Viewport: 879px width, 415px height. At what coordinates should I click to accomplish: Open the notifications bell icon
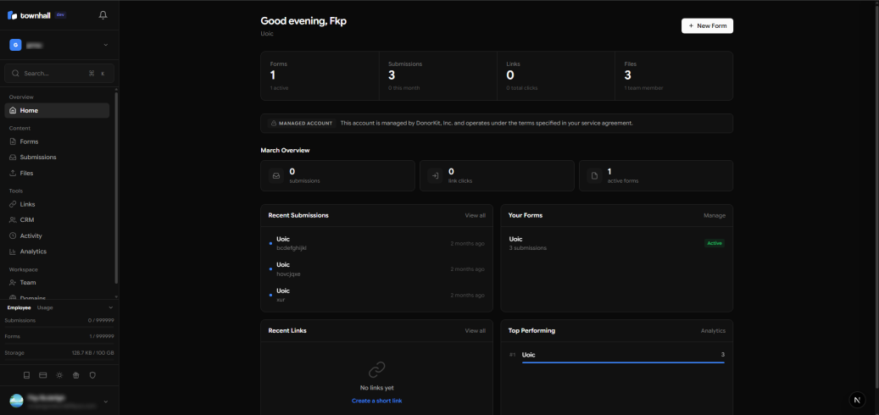pyautogui.click(x=103, y=15)
